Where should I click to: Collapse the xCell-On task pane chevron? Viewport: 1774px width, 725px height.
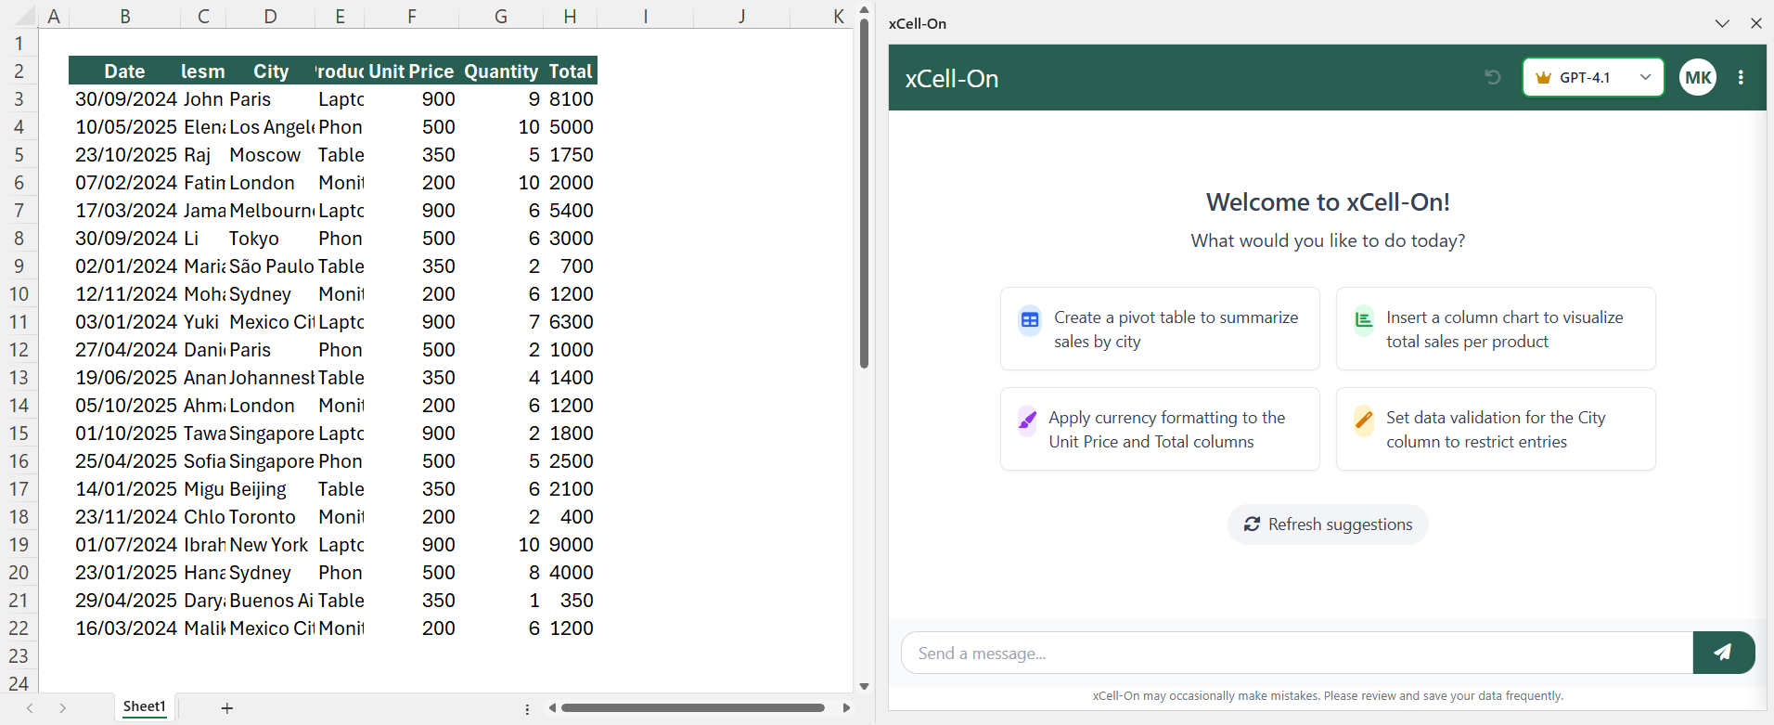pyautogui.click(x=1722, y=23)
